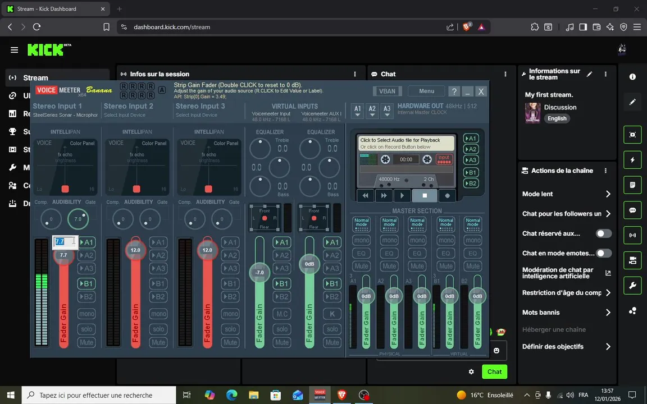Expand the 'Mode lent' chat option

[x=567, y=194]
